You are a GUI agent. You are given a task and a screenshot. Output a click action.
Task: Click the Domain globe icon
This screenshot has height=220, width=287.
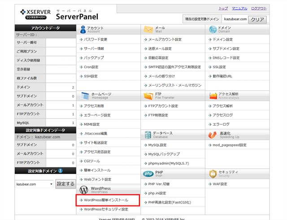213,29
